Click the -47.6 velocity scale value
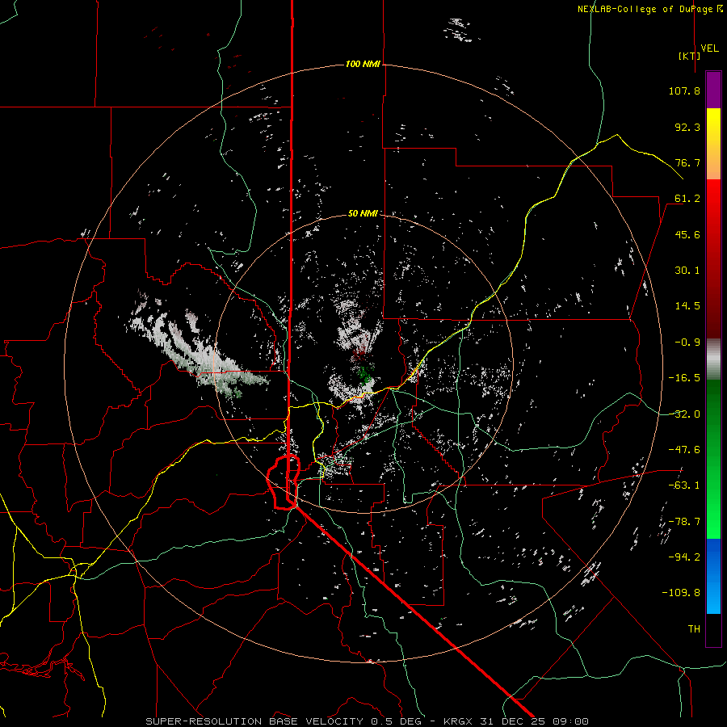Viewport: 727px width, 727px height. pyautogui.click(x=684, y=450)
